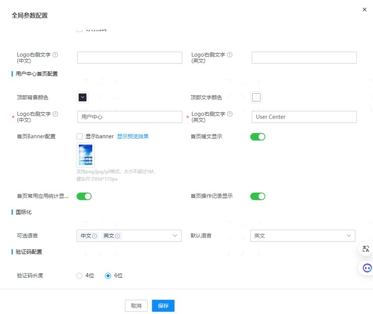The width and height of the screenshot is (373, 314).
Task: Open the floating assistant robot icon
Action: coord(367,268)
